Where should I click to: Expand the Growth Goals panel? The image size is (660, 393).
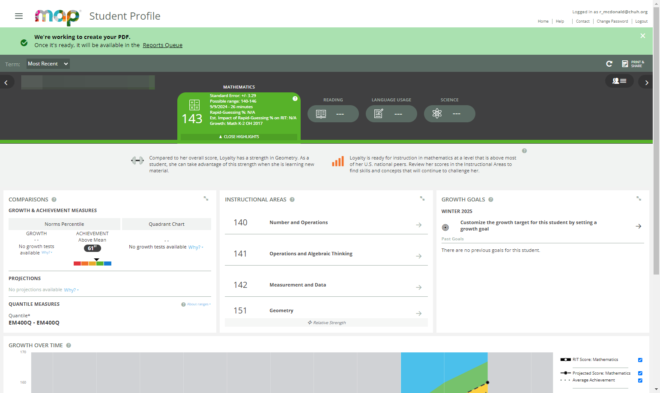point(639,198)
